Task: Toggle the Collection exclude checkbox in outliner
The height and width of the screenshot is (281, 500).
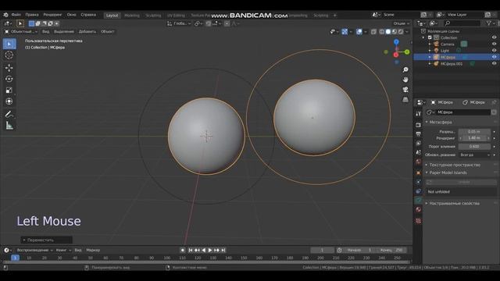Action: click(430, 37)
